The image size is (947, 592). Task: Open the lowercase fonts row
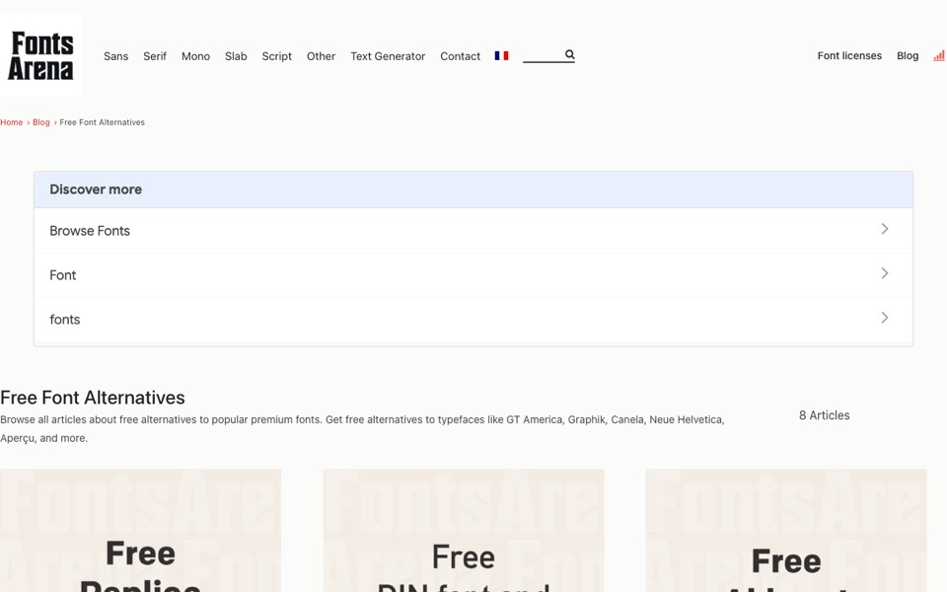[x=473, y=320]
